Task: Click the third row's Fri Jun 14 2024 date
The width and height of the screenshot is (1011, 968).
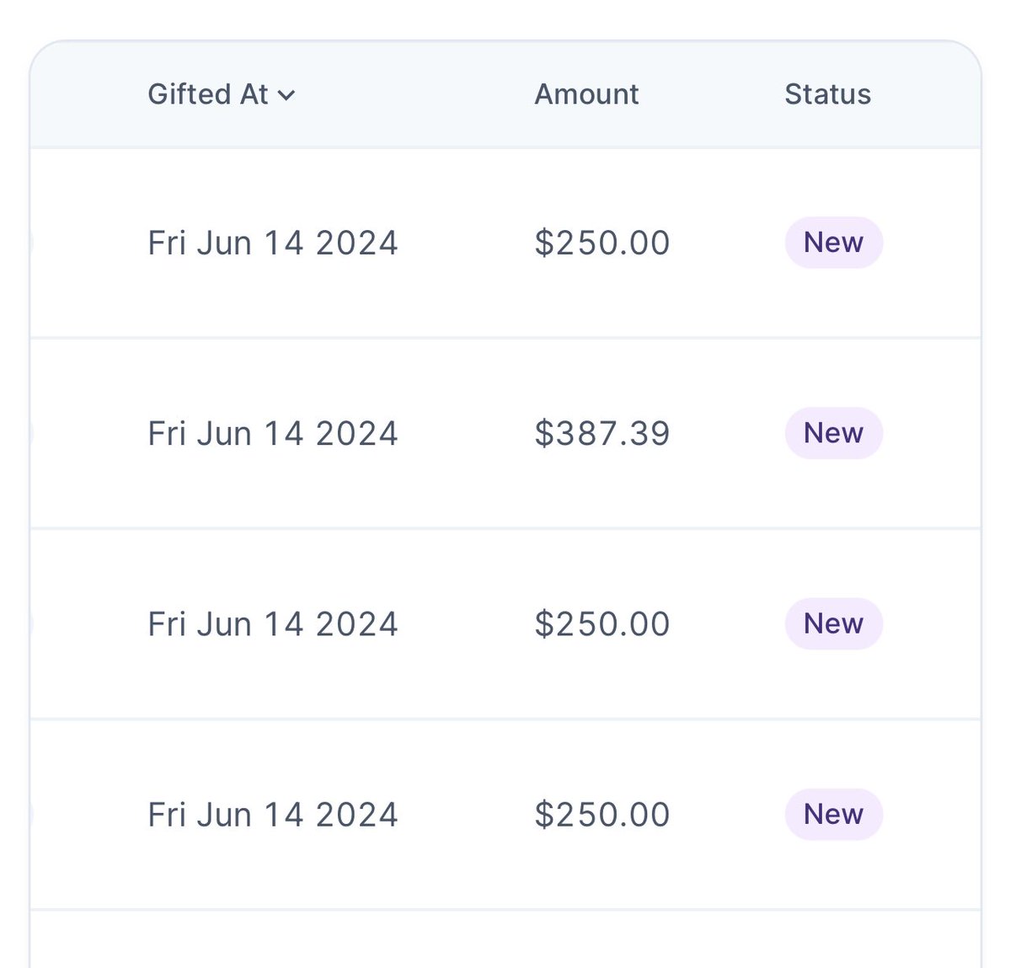Action: click(x=272, y=623)
